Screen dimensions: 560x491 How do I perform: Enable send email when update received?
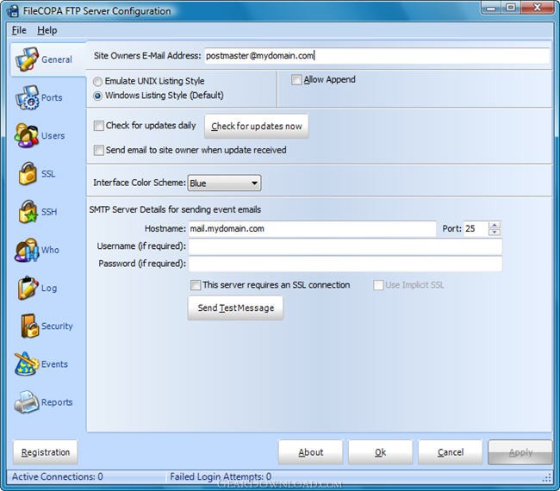[98, 150]
